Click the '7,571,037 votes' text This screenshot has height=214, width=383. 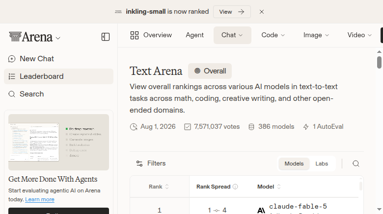217,127
